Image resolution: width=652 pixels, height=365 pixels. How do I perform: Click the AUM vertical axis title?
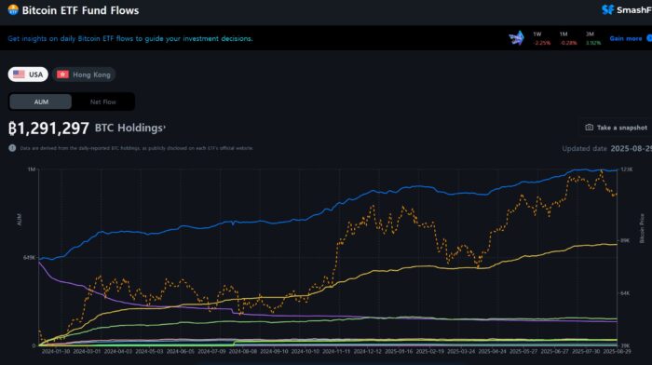point(20,219)
